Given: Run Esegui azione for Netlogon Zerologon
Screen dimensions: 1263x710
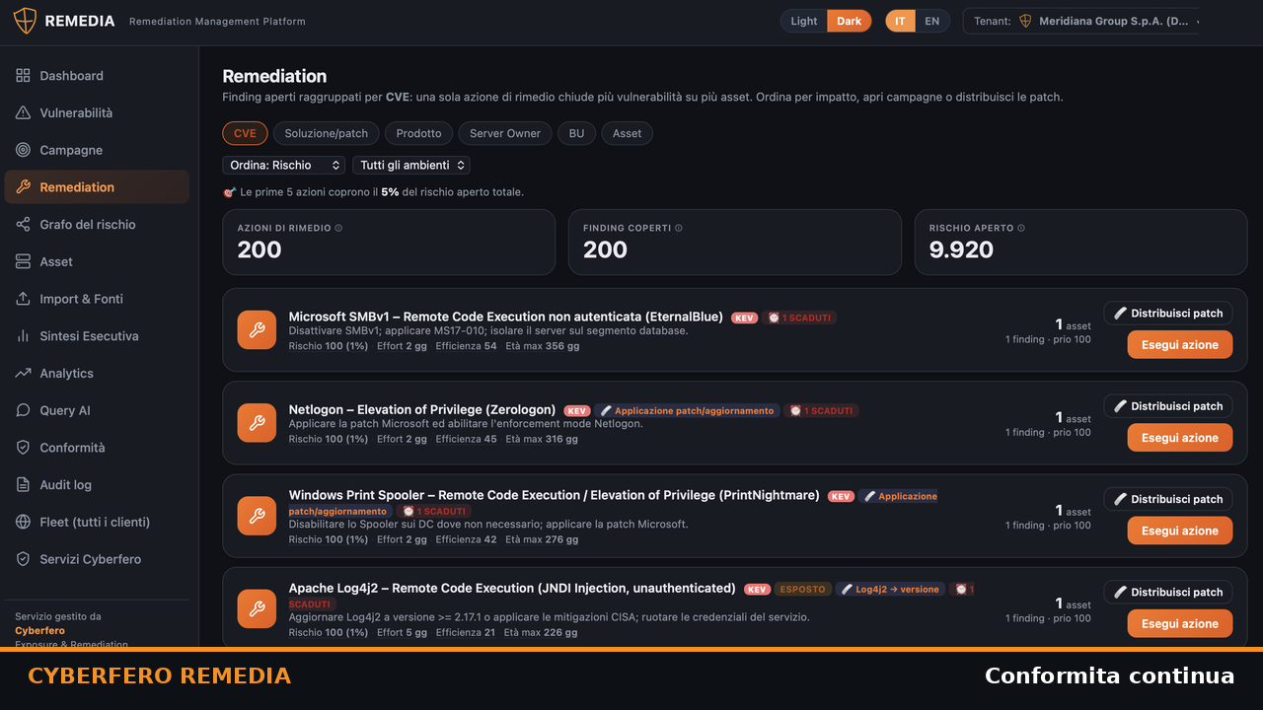Looking at the screenshot, I should 1180,438.
